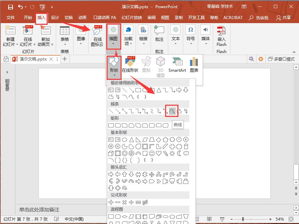Start slideshow from beginning in quick access toolbar
Image resolution: width=299 pixels, height=224 pixels.
click(42, 7)
